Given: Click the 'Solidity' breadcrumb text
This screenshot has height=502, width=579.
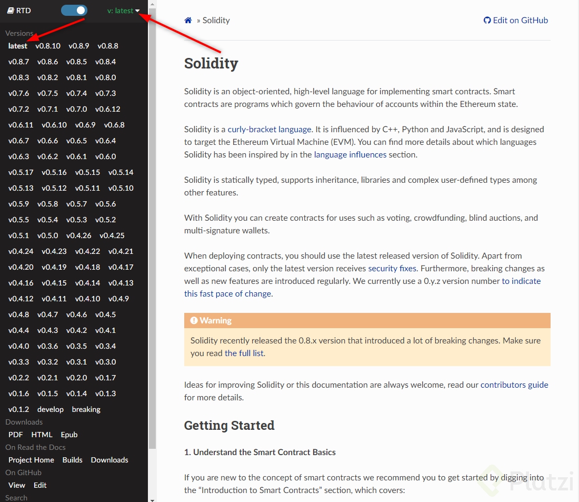Looking at the screenshot, I should point(216,21).
